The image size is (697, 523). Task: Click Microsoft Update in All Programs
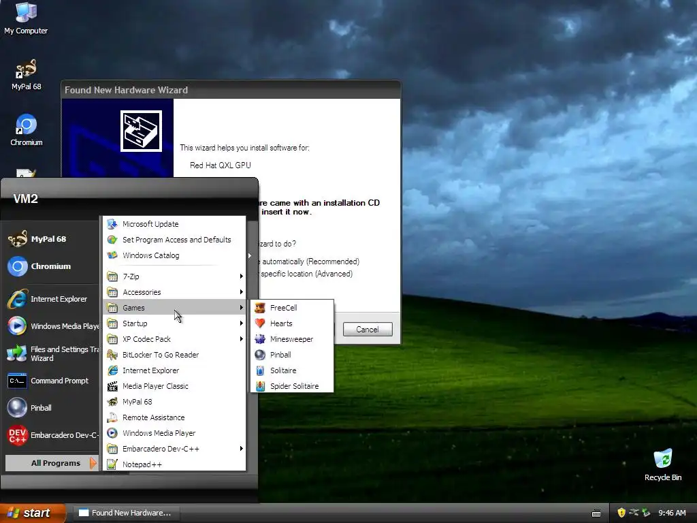point(174,224)
